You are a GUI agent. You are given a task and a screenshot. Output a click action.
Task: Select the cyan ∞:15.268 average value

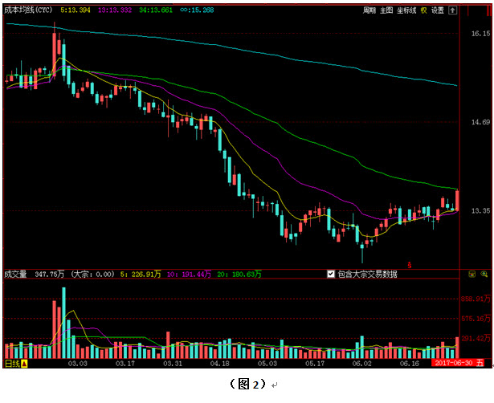coord(196,11)
